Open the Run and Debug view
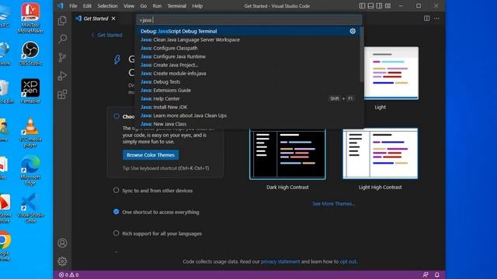 pyautogui.click(x=62, y=76)
